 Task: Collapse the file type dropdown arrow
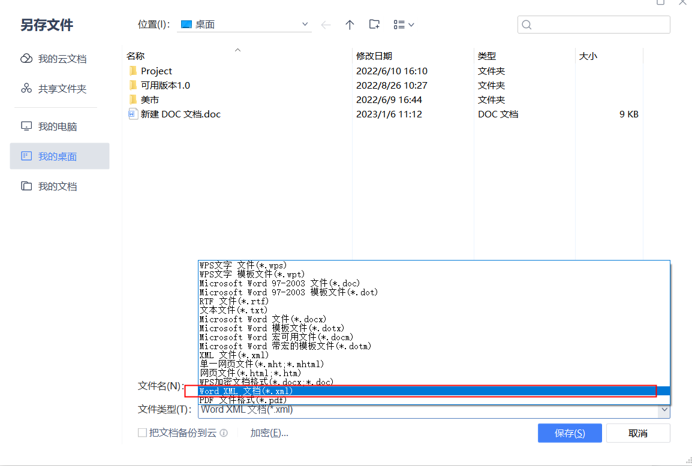(x=663, y=410)
